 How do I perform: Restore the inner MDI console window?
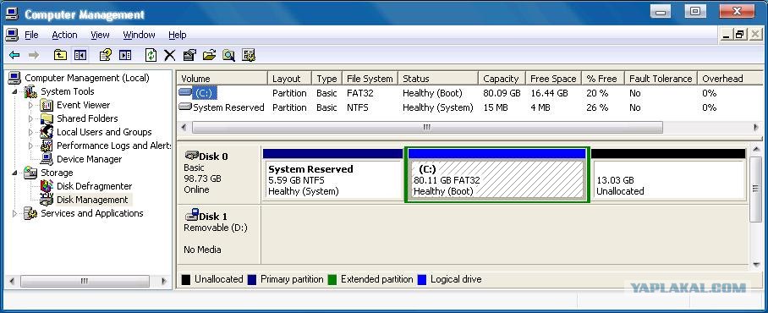[740, 35]
